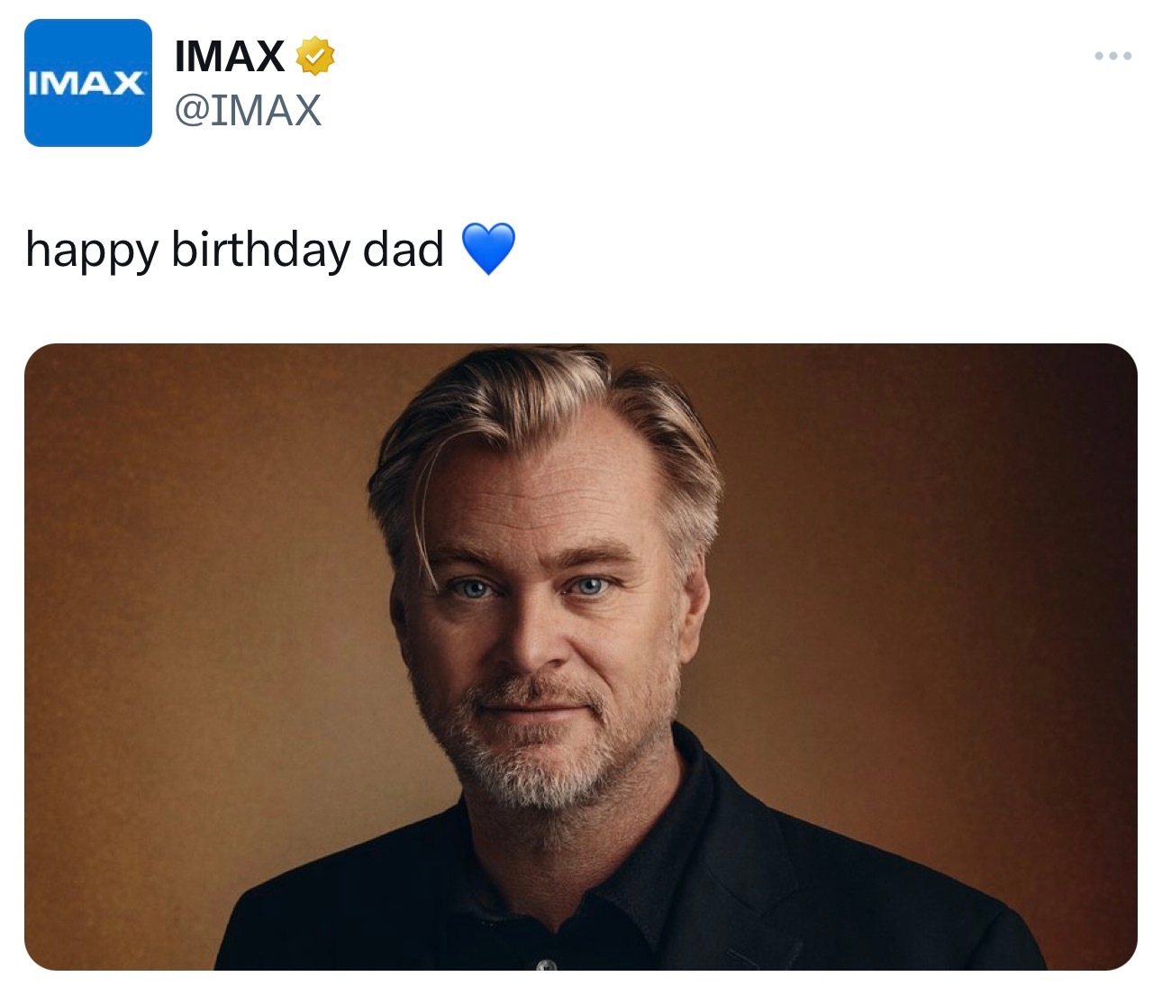Click the word "birthday" in the tweet
1162x1004 pixels.
(262, 250)
